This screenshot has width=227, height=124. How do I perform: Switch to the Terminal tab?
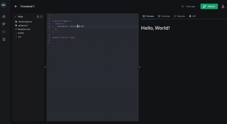pos(164,16)
